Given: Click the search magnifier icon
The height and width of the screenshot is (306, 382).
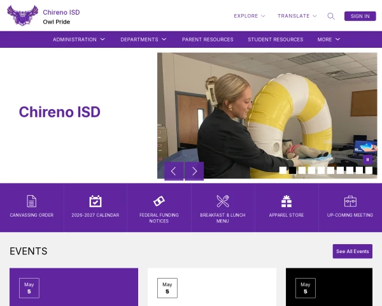Looking at the screenshot, I should [x=331, y=16].
